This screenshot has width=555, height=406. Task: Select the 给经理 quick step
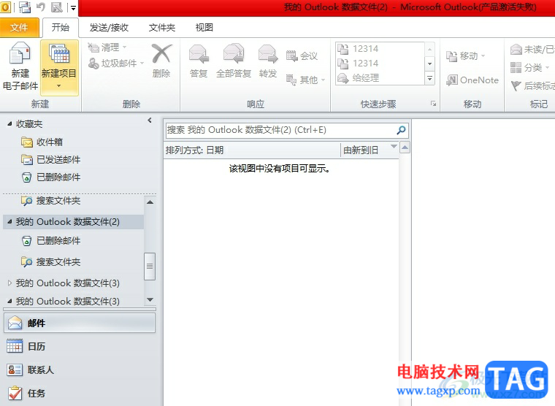[380, 77]
